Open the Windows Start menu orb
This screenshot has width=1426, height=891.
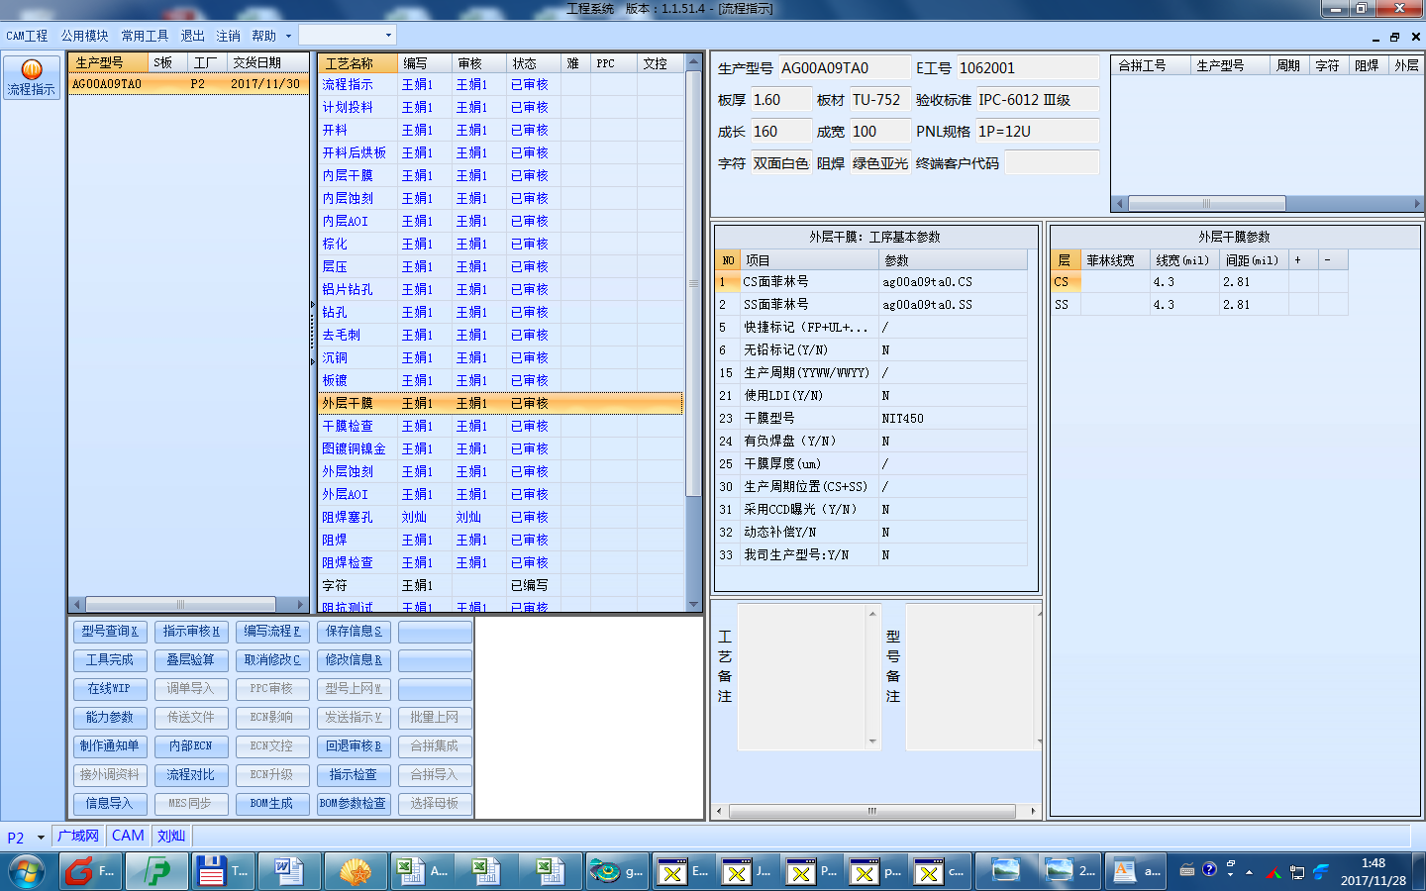coord(27,871)
